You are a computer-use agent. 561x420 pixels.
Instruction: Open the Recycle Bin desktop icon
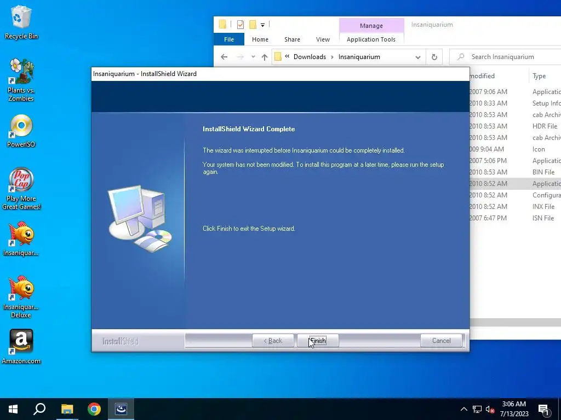[21, 22]
